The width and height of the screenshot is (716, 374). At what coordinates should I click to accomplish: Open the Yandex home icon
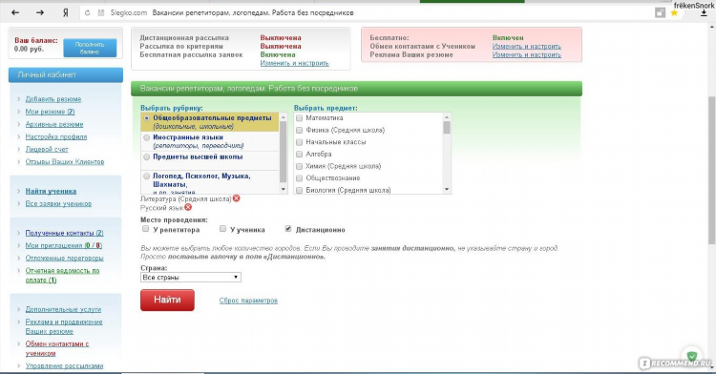[65, 12]
